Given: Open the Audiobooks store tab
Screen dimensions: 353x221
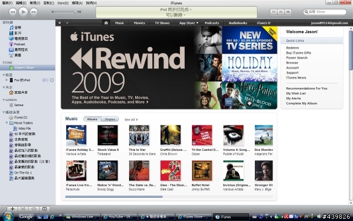Looking at the screenshot, I should coord(238,23).
